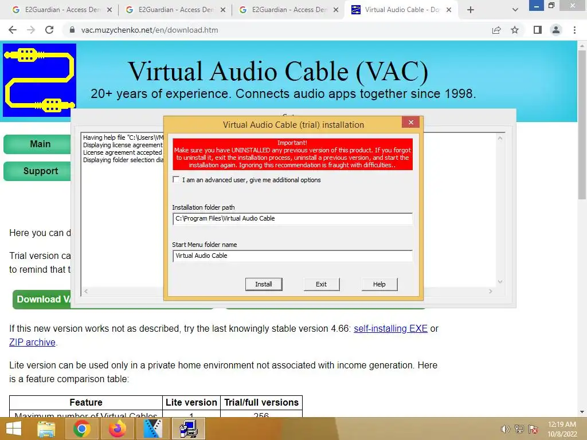Viewport: 587px width, 440px height.
Task: Click the Installation folder path field
Action: click(x=292, y=218)
